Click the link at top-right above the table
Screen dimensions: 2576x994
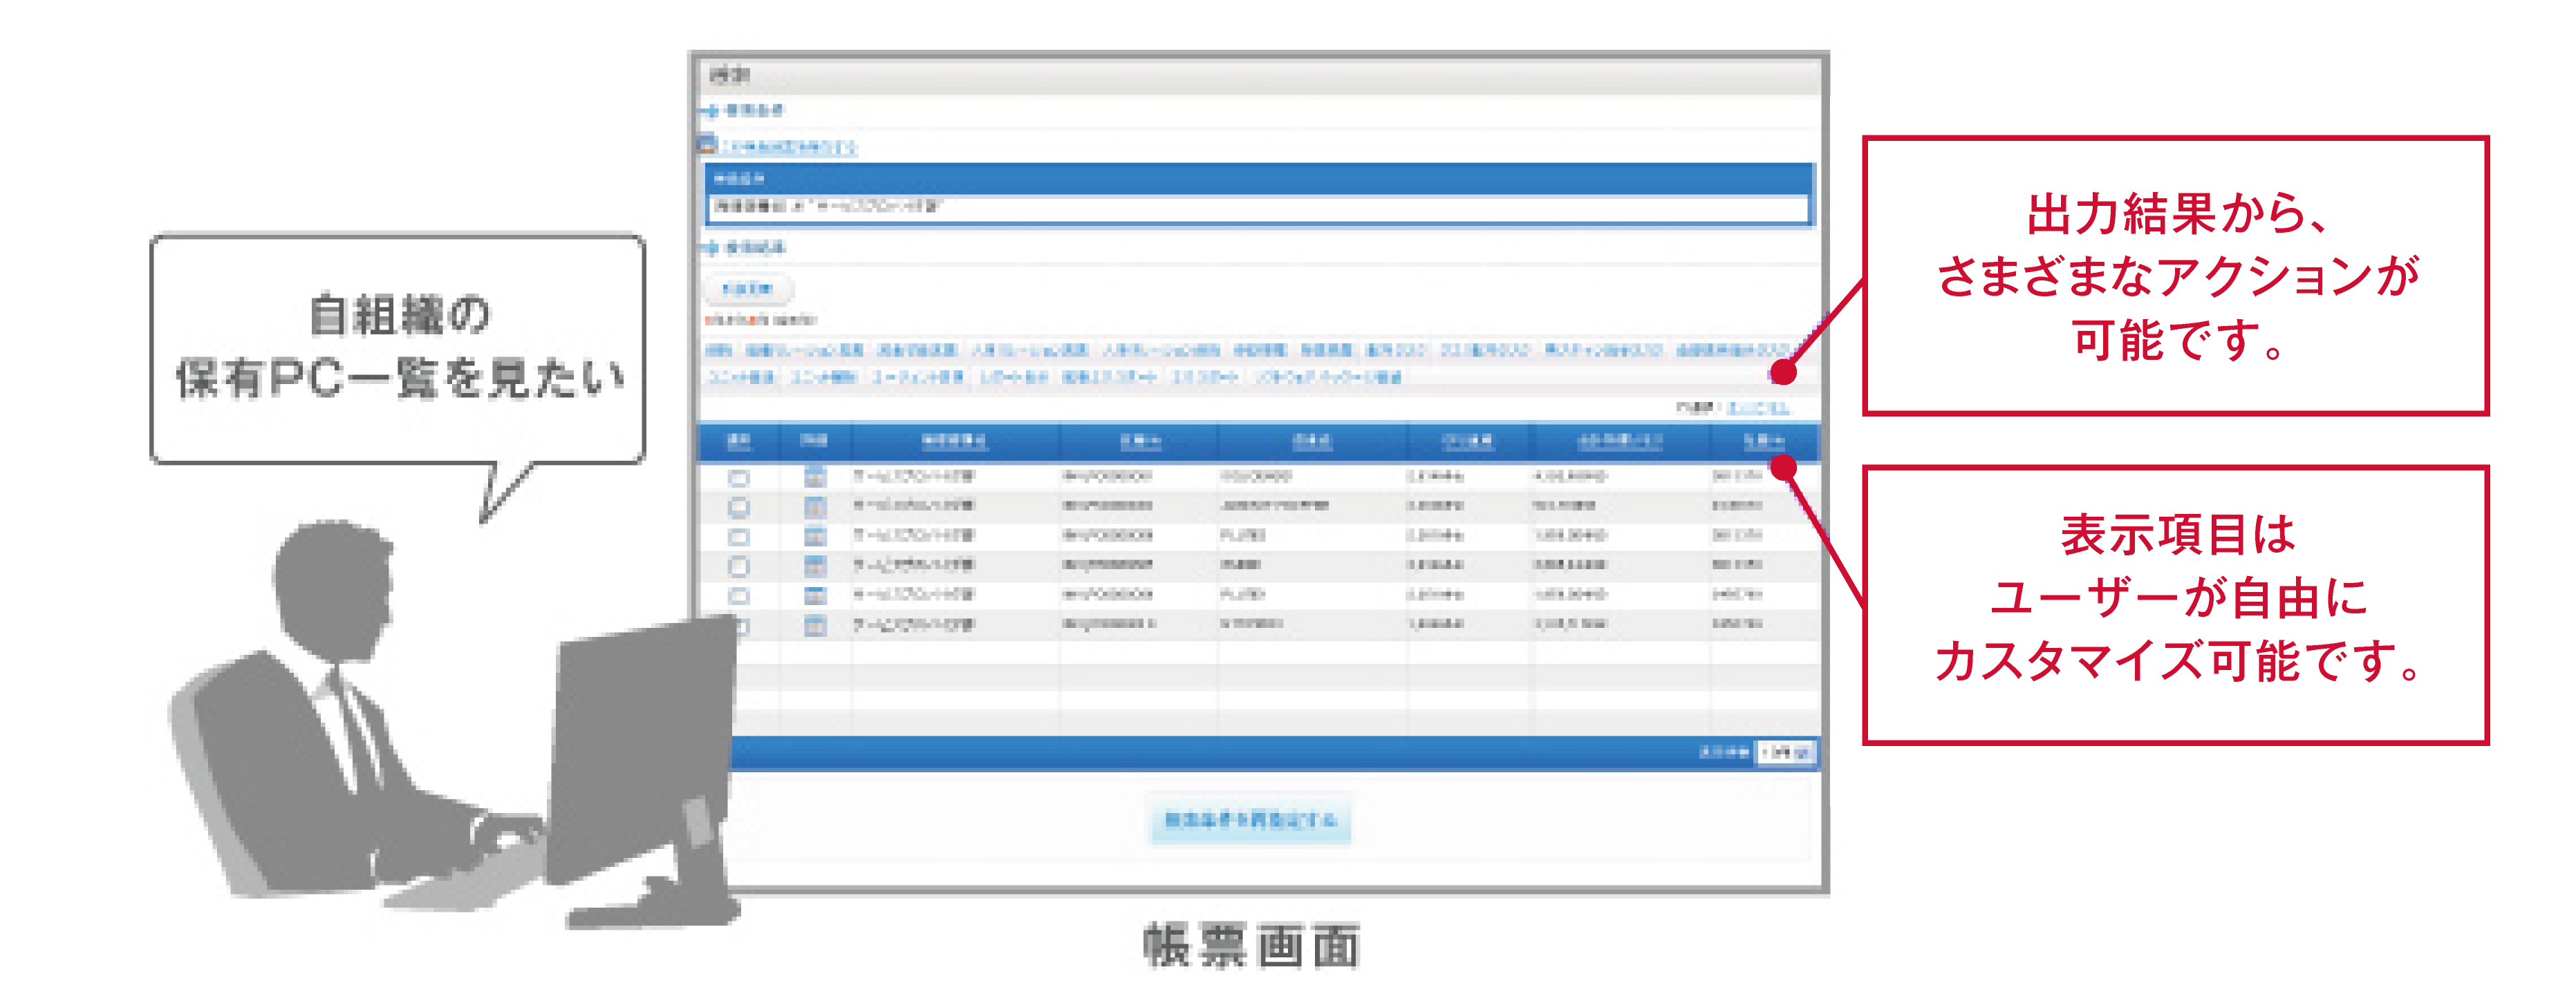[1758, 408]
